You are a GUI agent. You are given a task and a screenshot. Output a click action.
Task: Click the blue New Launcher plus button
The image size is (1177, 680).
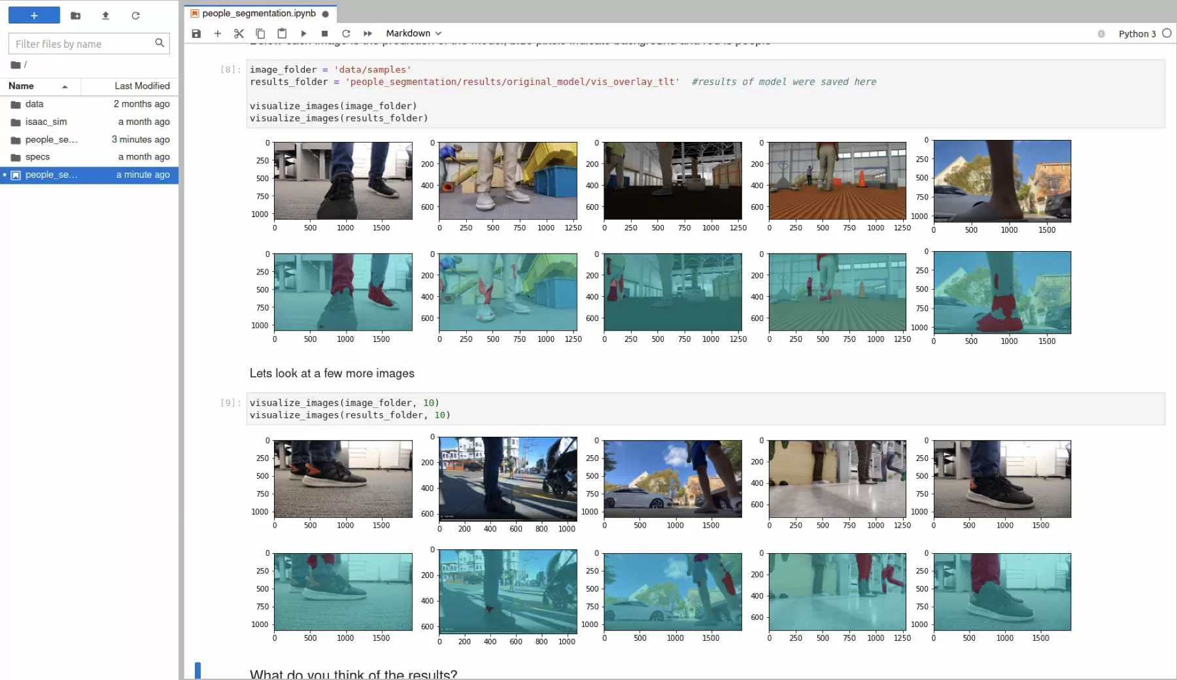click(x=34, y=16)
